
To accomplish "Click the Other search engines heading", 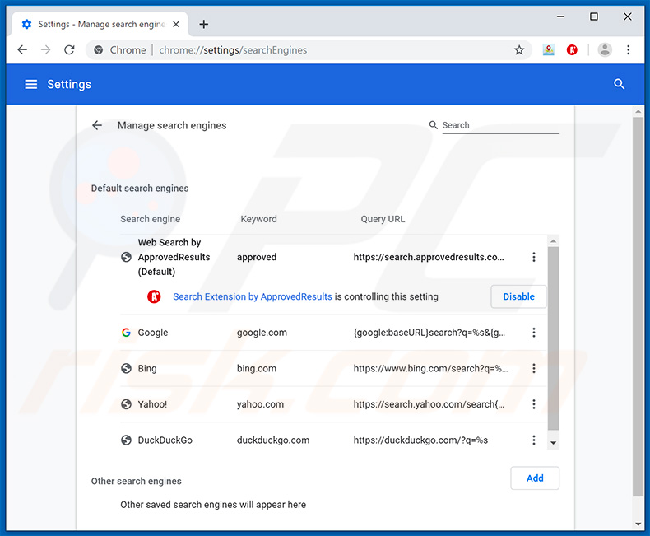I will [x=137, y=481].
